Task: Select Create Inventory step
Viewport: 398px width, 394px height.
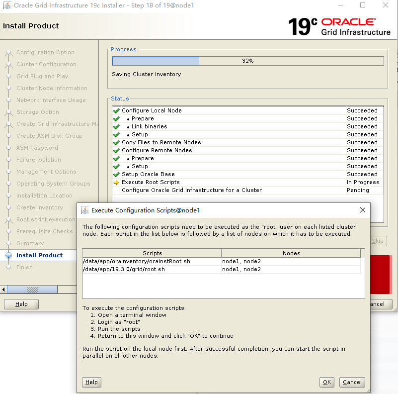Action: (40, 207)
